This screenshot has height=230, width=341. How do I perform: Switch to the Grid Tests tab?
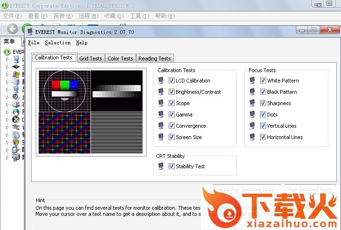[x=90, y=58]
